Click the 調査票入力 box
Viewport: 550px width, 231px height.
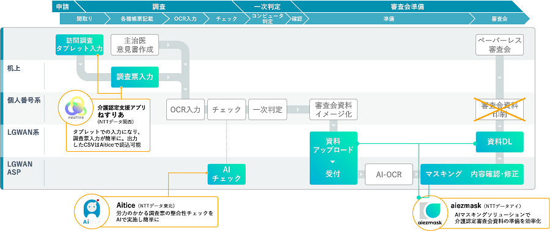point(135,77)
